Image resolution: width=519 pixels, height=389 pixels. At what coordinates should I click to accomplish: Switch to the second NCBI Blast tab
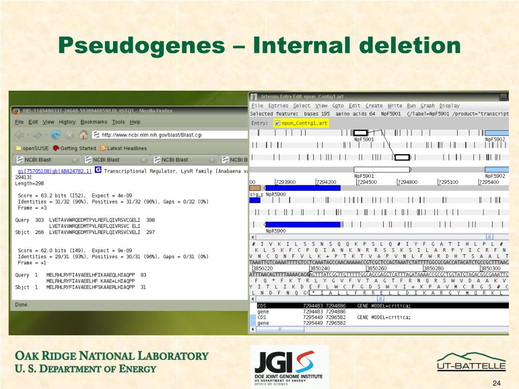[x=116, y=160]
